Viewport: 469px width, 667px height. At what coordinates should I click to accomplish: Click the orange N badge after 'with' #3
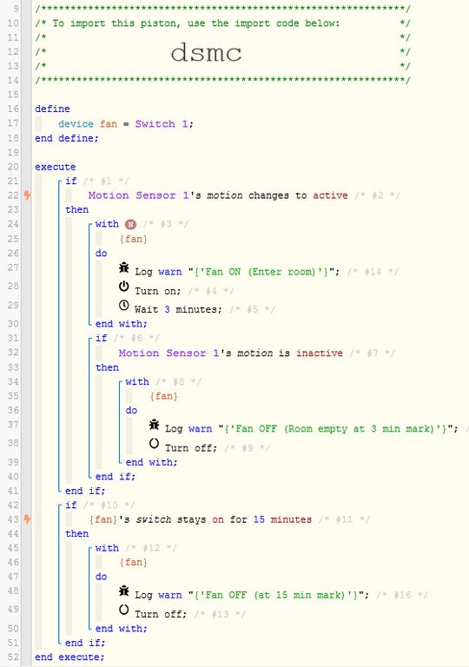coord(130,225)
